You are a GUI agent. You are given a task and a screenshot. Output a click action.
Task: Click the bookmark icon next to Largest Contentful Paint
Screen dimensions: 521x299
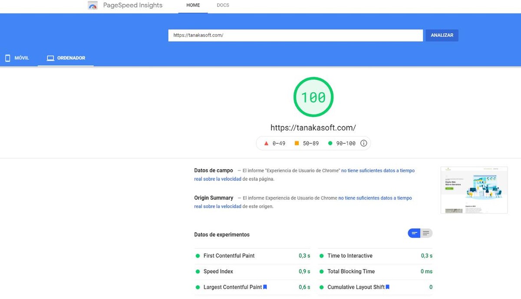pos(265,287)
